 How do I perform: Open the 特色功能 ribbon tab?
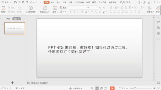tap(112, 2)
